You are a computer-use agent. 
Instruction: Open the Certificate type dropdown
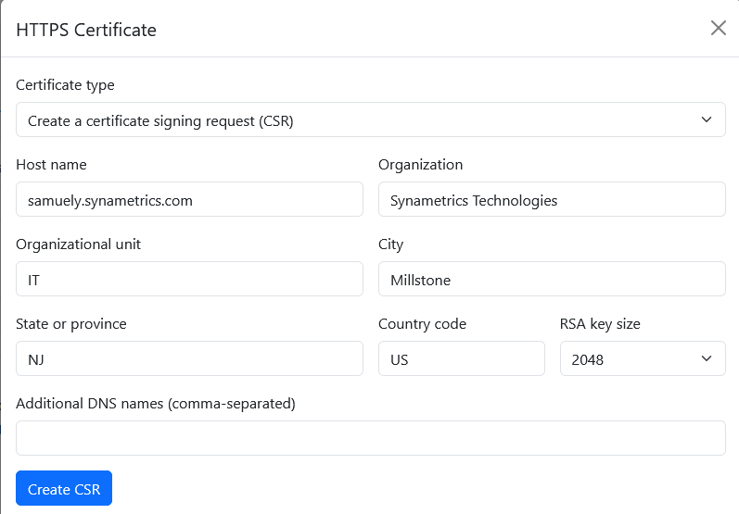[x=371, y=120]
